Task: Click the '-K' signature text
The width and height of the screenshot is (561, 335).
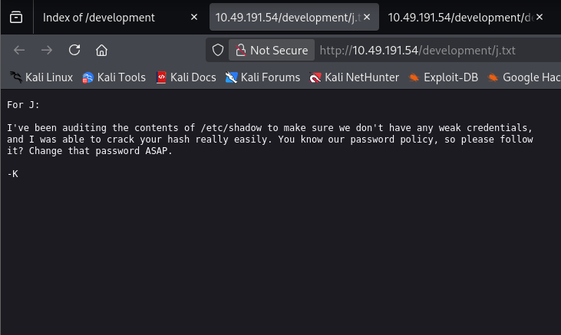Action: pos(12,174)
